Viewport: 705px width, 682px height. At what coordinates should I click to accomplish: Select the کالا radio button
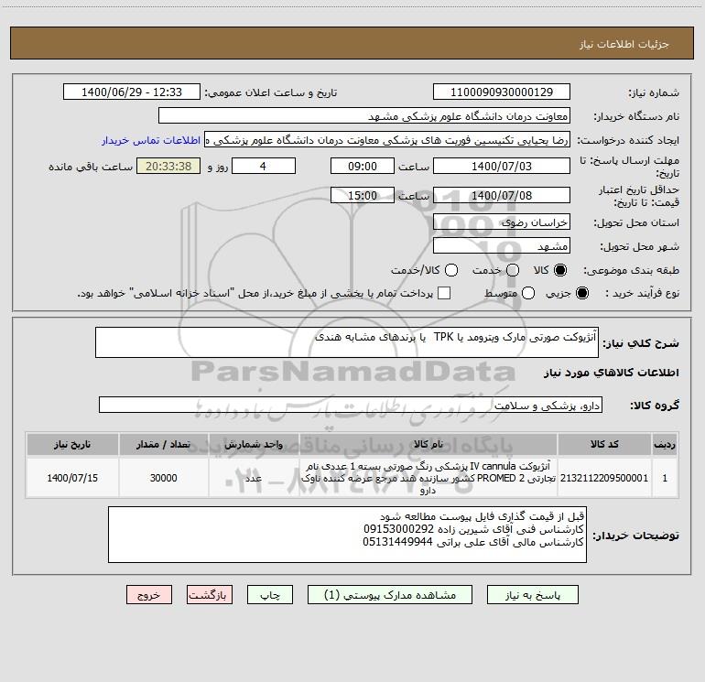(x=560, y=270)
